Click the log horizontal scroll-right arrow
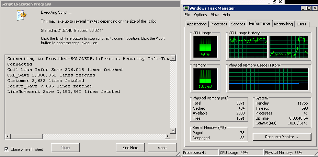 coord(168,136)
